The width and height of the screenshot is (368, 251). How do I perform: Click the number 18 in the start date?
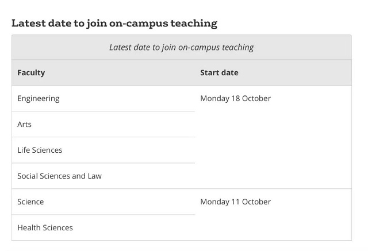point(235,98)
